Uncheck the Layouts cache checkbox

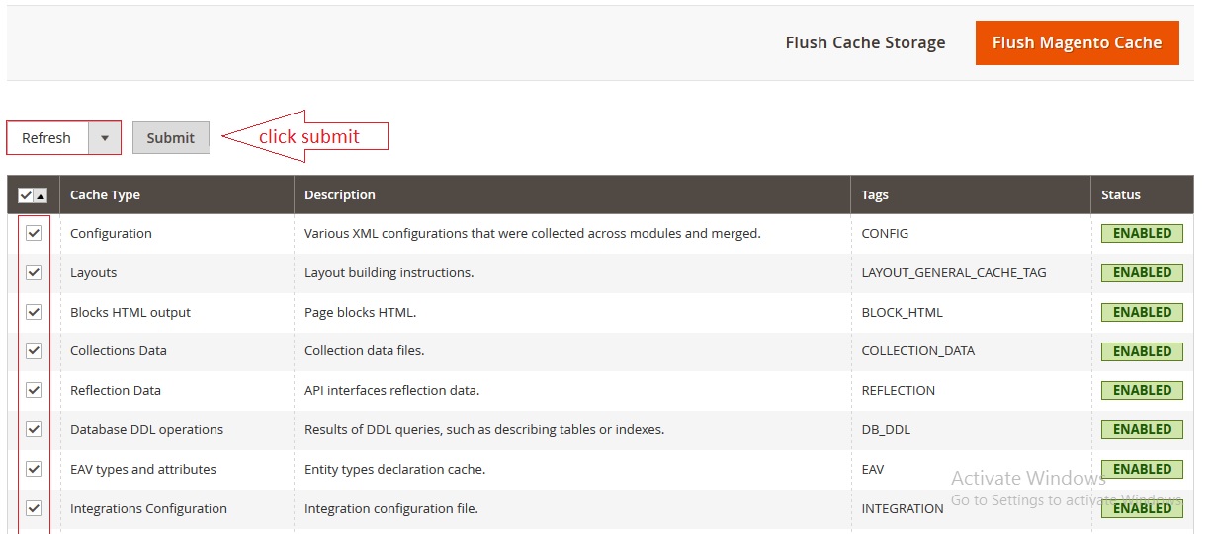pyautogui.click(x=34, y=272)
